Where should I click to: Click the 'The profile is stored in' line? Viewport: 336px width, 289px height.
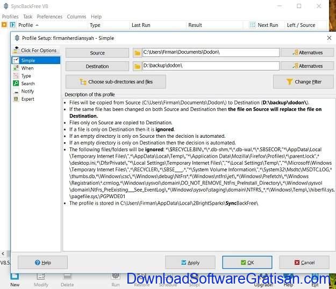[x=163, y=203]
